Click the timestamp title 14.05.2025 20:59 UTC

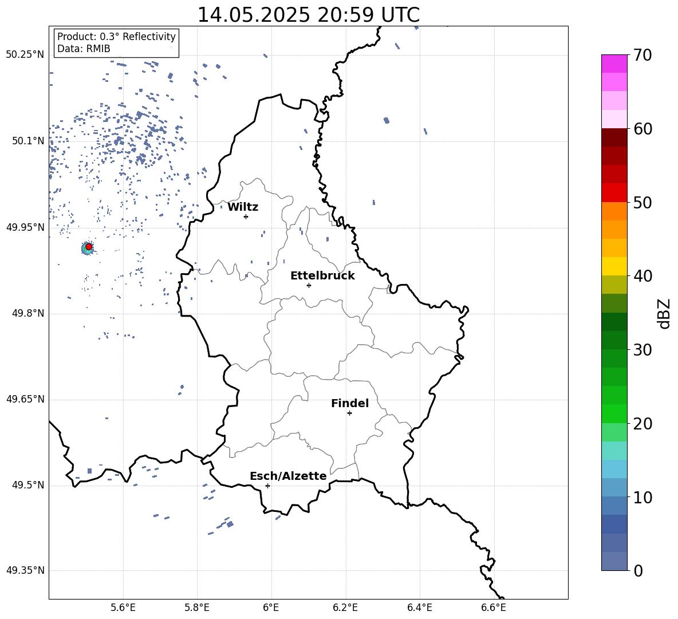tap(308, 15)
